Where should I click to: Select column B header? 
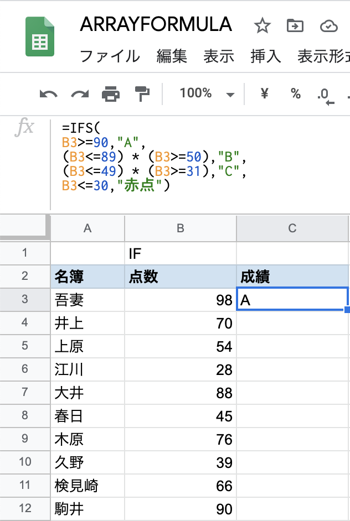pyautogui.click(x=181, y=228)
